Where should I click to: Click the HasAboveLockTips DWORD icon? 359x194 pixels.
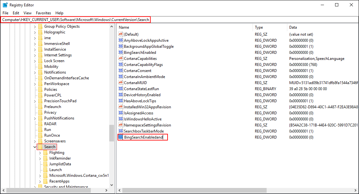(x=121, y=101)
